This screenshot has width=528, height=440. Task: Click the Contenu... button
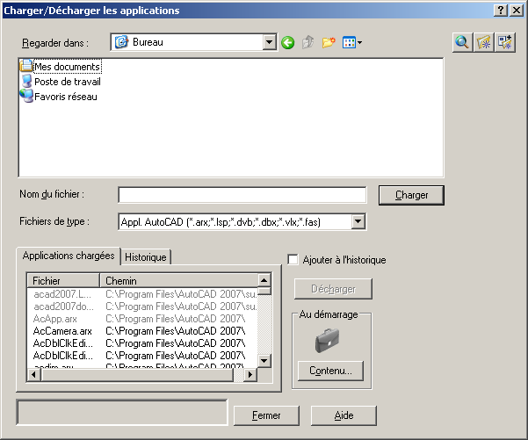330,371
